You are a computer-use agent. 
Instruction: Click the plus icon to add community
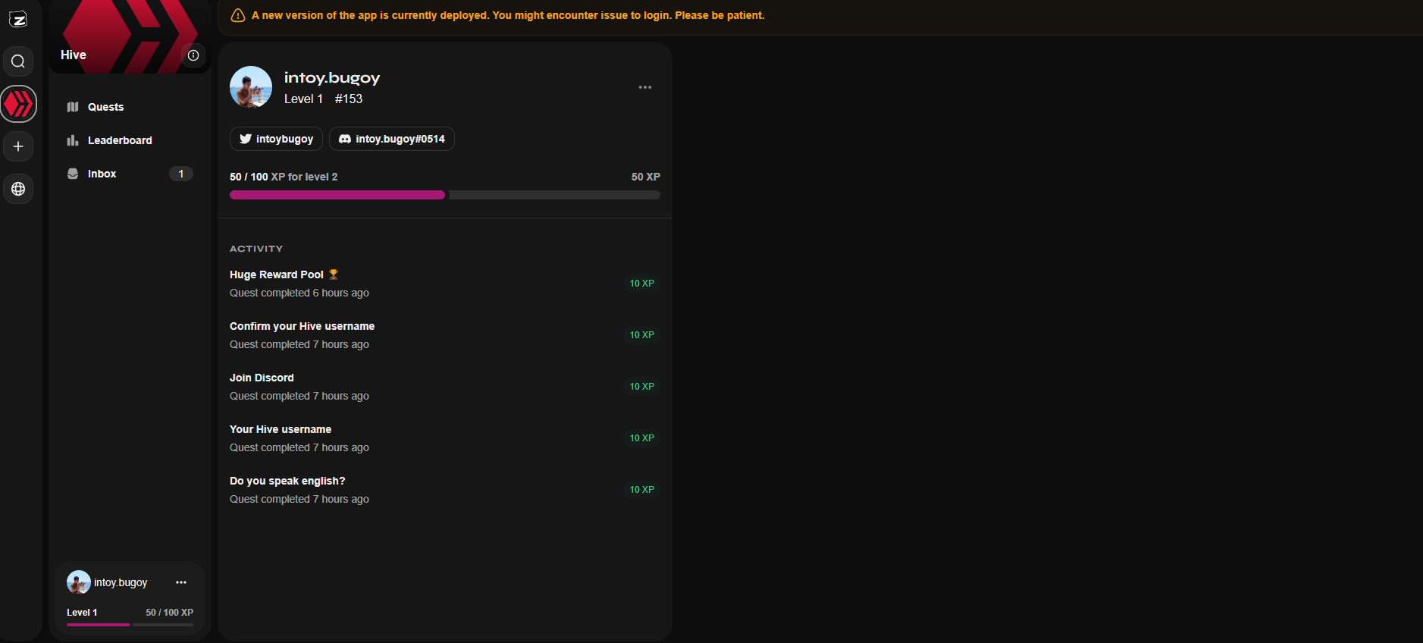[x=18, y=146]
